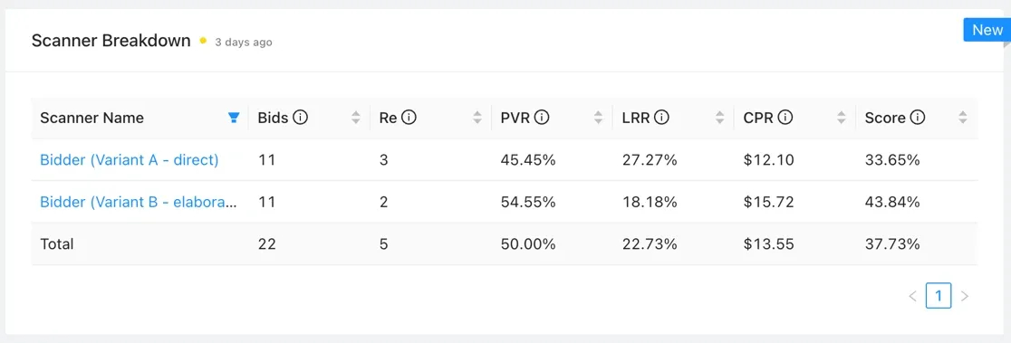The image size is (1011, 343).
Task: Sort table by the CPR column arrows
Action: click(x=842, y=118)
